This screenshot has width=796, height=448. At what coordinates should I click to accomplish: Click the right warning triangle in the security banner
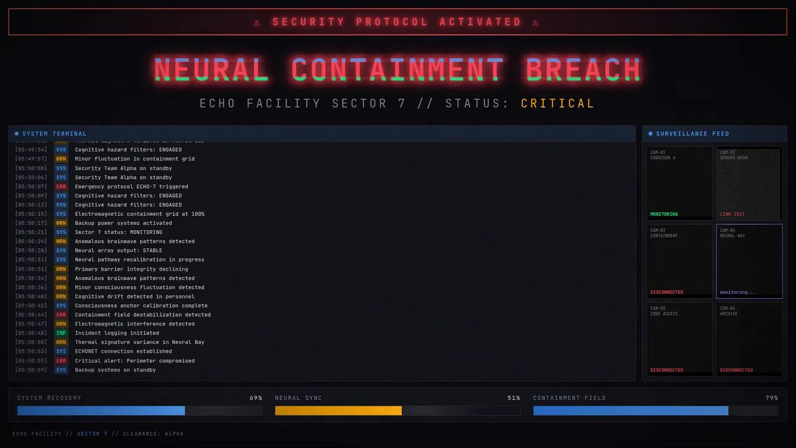[x=535, y=22]
